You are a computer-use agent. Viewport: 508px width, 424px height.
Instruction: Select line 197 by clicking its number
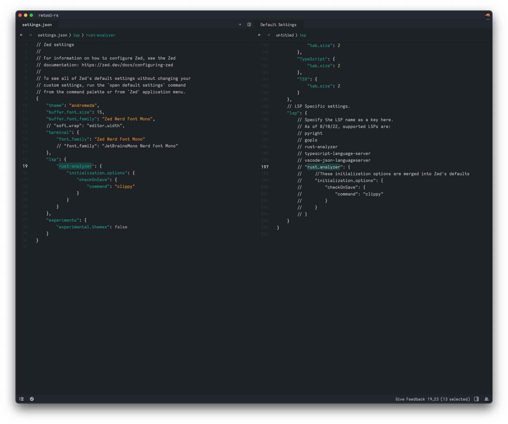point(265,167)
